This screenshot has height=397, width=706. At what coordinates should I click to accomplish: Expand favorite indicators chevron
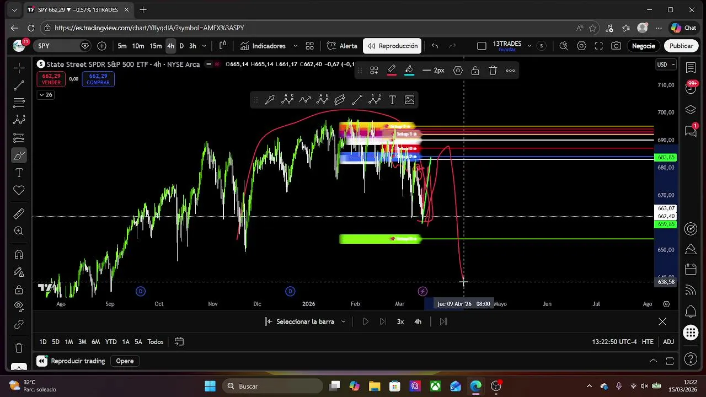295,46
